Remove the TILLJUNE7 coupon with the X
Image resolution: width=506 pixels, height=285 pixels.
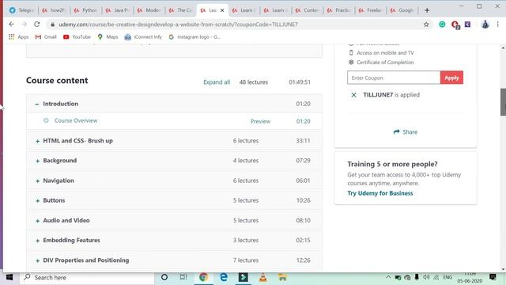click(x=353, y=95)
